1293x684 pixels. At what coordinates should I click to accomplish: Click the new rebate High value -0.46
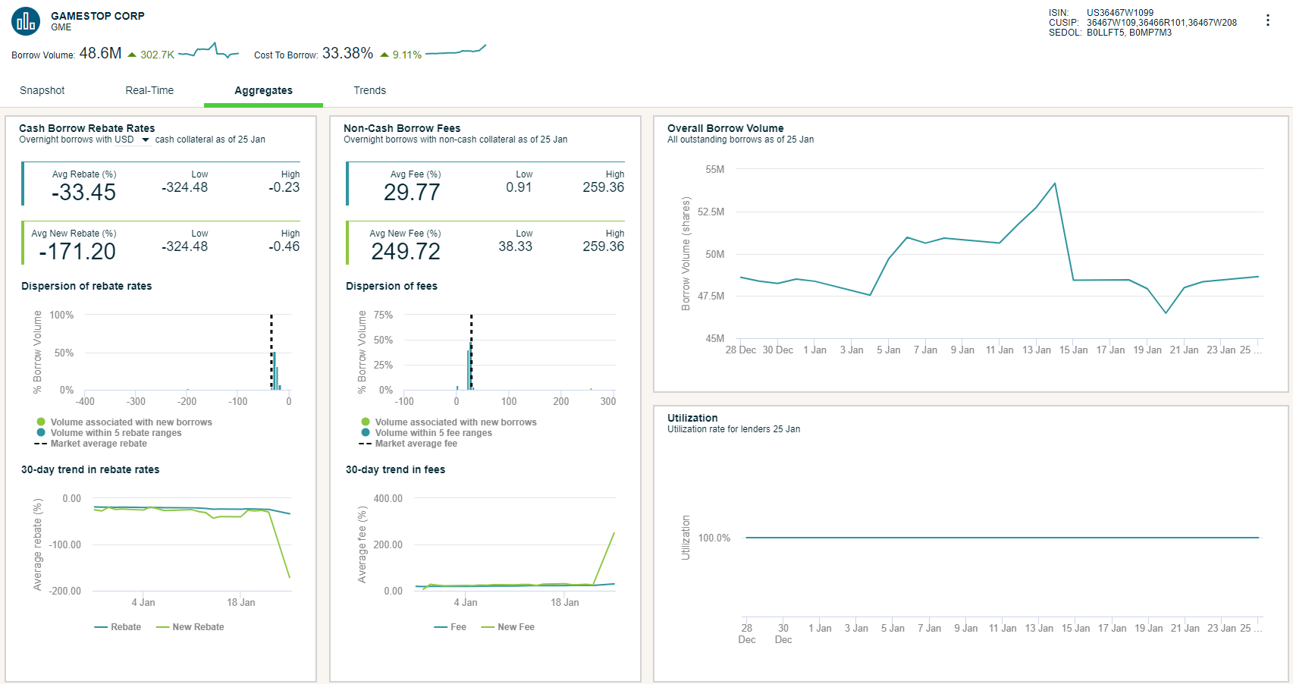tap(284, 246)
